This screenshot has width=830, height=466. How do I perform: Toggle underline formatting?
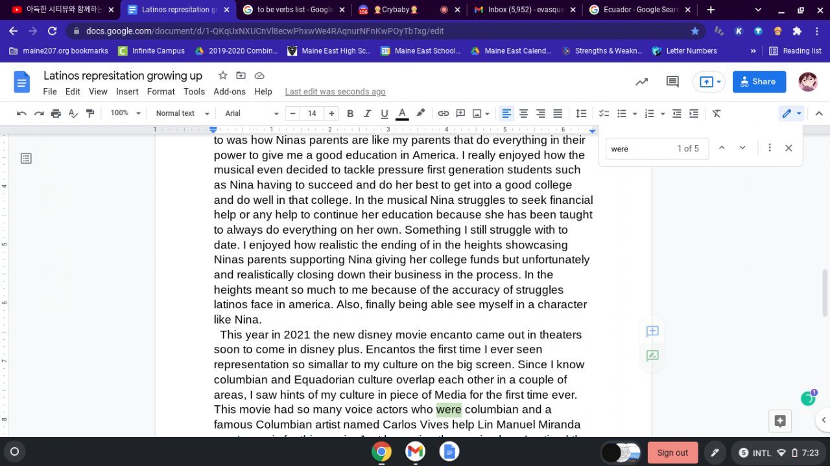(385, 113)
